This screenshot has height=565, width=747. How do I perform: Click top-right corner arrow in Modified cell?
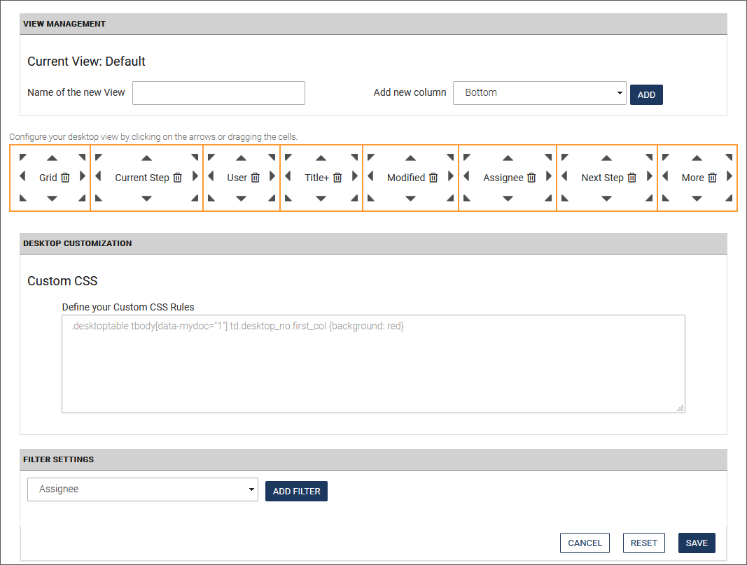(450, 157)
